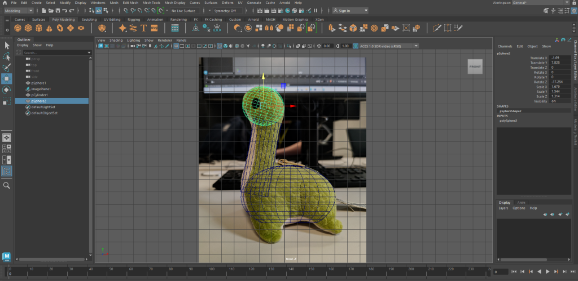
Task: Select the Rotate tool in the toolbox
Action: click(x=7, y=90)
